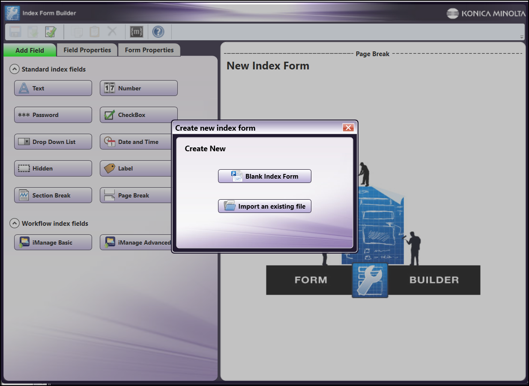Add a CheckBox field to the form
This screenshot has width=529, height=386.
(x=138, y=115)
